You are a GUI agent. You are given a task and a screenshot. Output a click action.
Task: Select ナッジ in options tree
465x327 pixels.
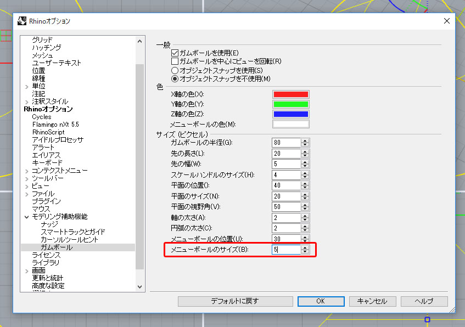49,224
